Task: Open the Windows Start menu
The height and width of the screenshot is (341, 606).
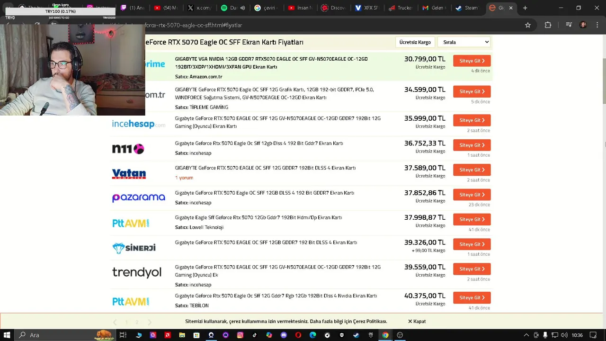Action: coord(7,335)
